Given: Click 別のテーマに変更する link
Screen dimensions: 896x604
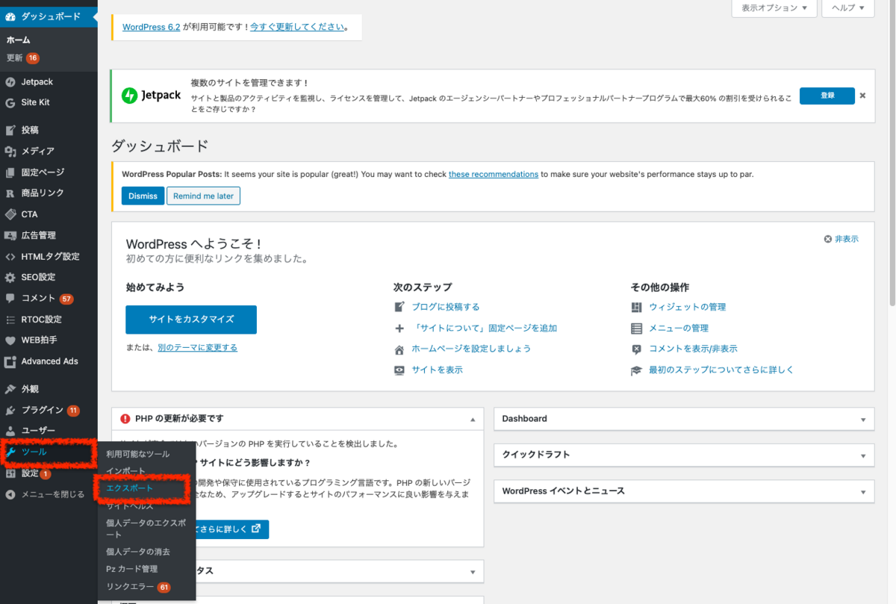Looking at the screenshot, I should tap(197, 348).
